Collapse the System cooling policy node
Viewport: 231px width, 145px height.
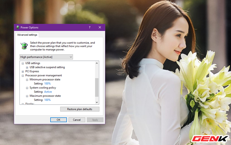pos(27,88)
